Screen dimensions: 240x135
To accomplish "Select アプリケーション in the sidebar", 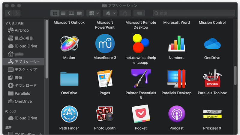I will click(24, 62).
